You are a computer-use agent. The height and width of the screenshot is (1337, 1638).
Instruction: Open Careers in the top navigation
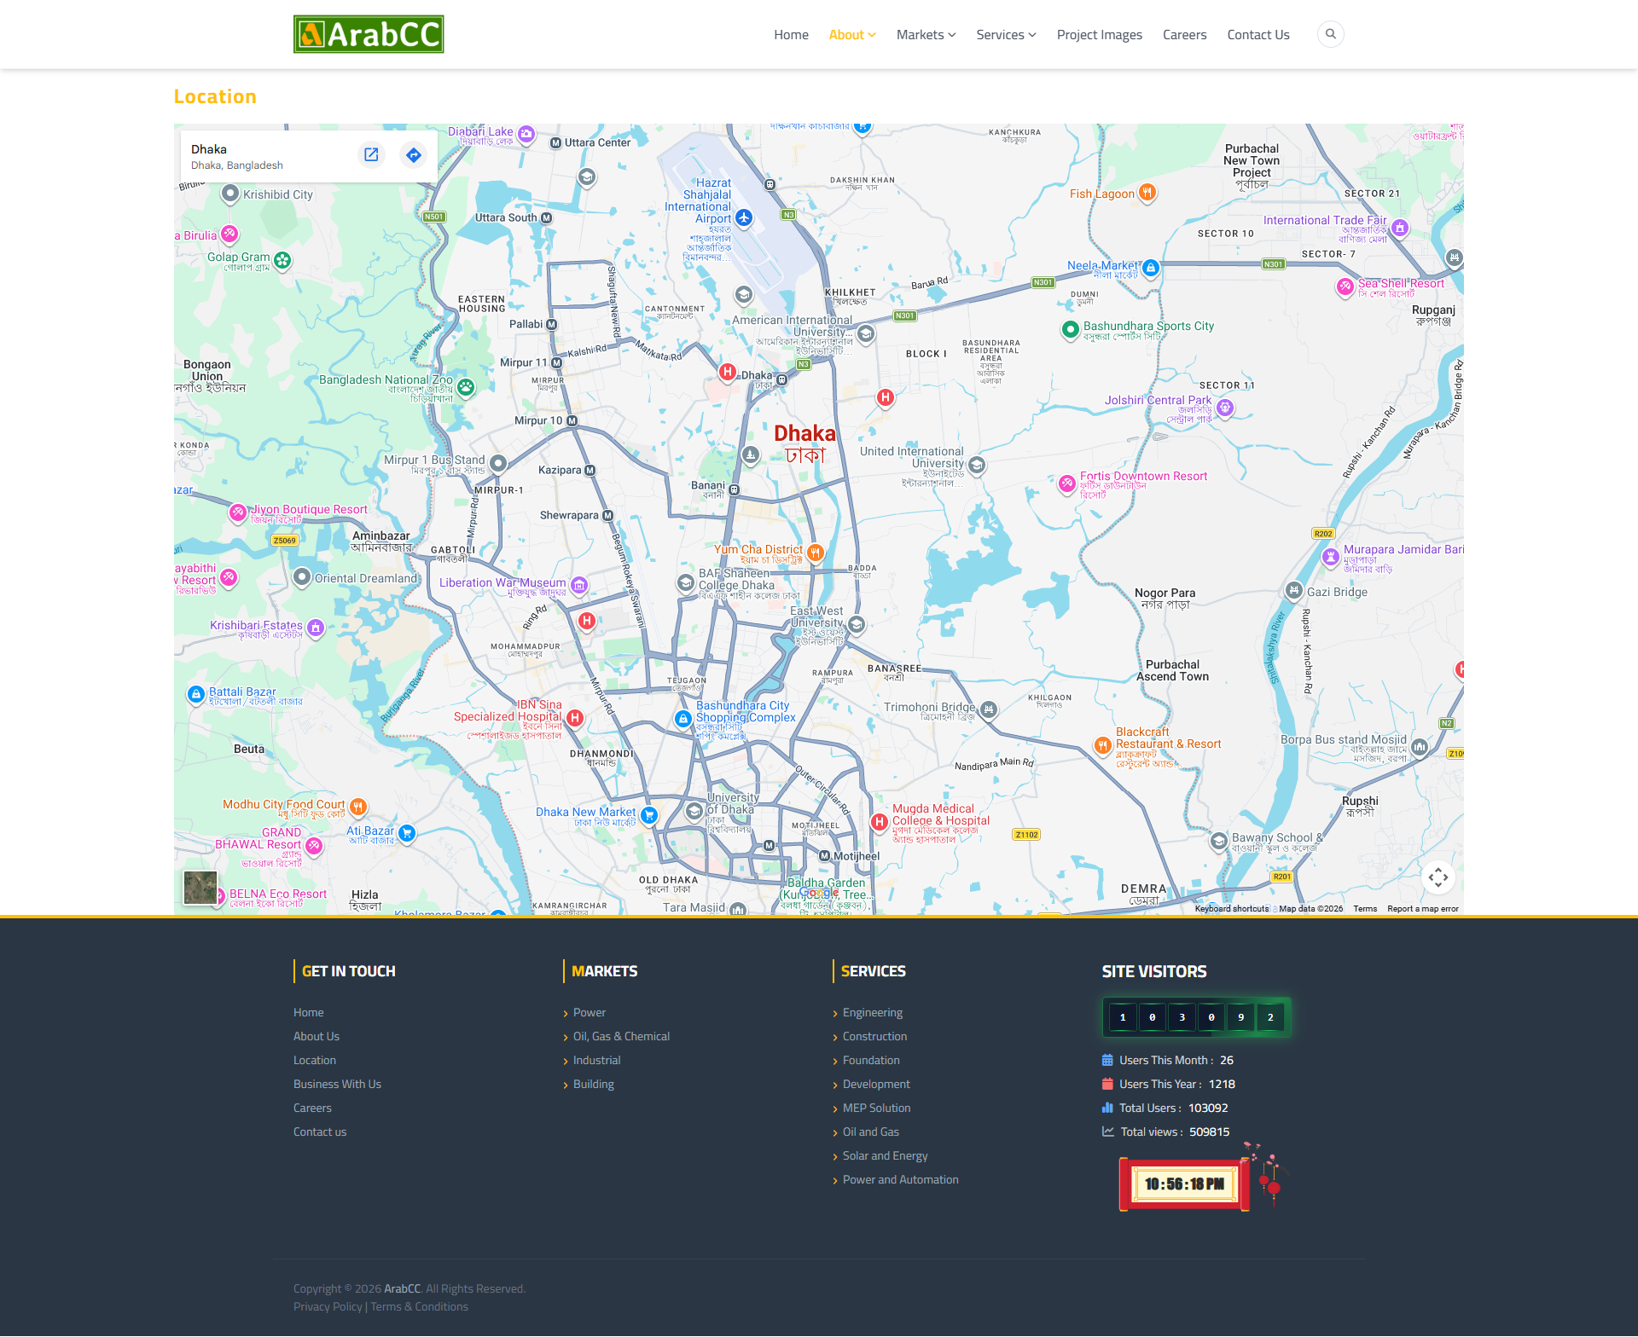click(1185, 35)
